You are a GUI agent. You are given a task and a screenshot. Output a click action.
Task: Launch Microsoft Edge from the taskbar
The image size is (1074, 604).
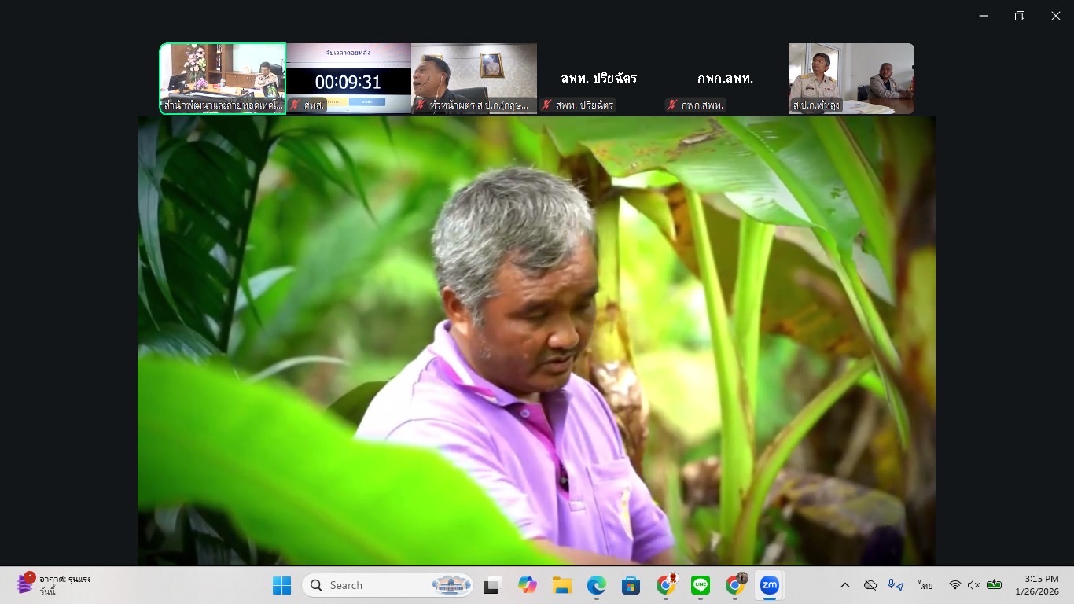pos(596,585)
